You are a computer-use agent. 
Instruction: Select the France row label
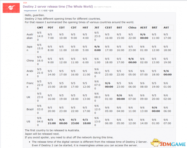[30, 85]
